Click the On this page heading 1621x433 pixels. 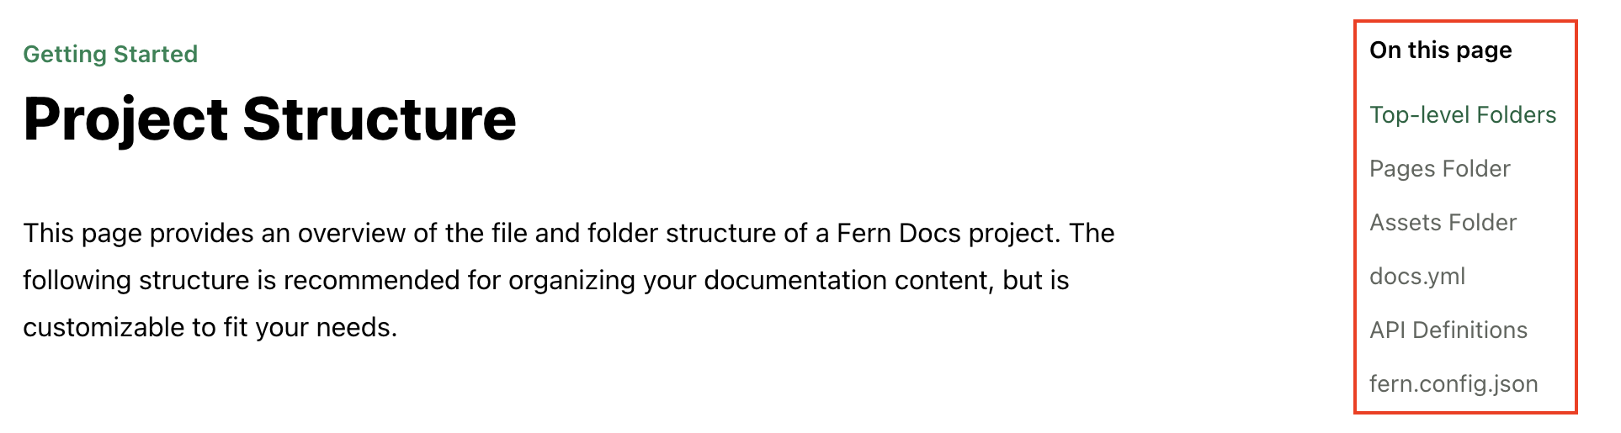(x=1440, y=50)
